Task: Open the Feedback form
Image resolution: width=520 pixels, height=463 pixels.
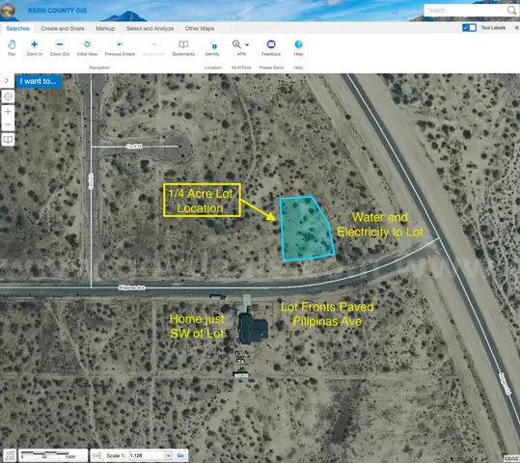Action: [271, 48]
